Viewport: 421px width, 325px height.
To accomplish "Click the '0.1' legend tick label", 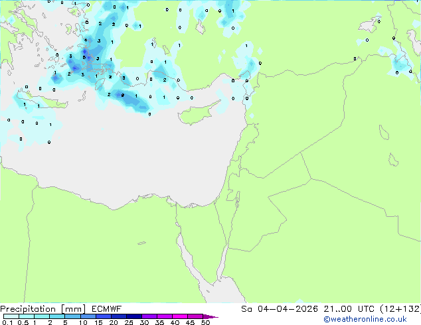I will 7,322.
